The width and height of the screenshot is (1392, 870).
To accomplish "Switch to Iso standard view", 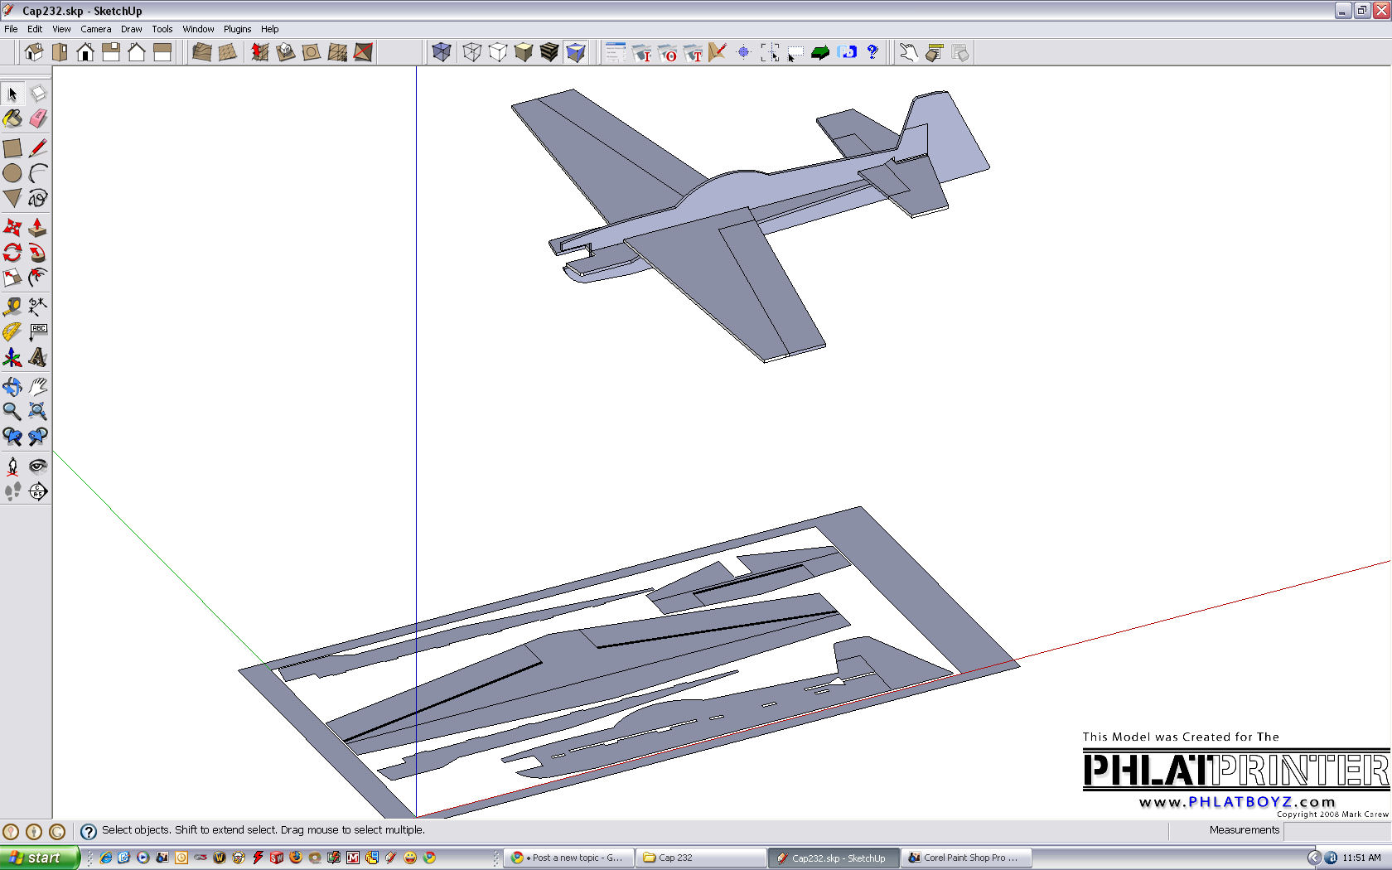I will coord(34,52).
